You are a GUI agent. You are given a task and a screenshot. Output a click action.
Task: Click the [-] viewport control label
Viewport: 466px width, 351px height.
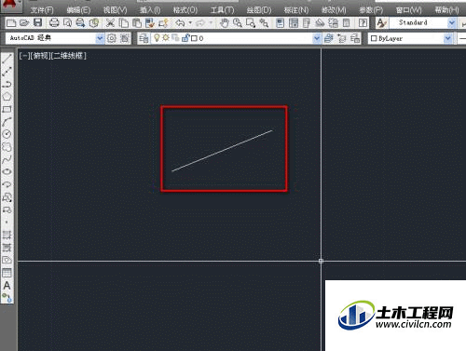pos(23,56)
